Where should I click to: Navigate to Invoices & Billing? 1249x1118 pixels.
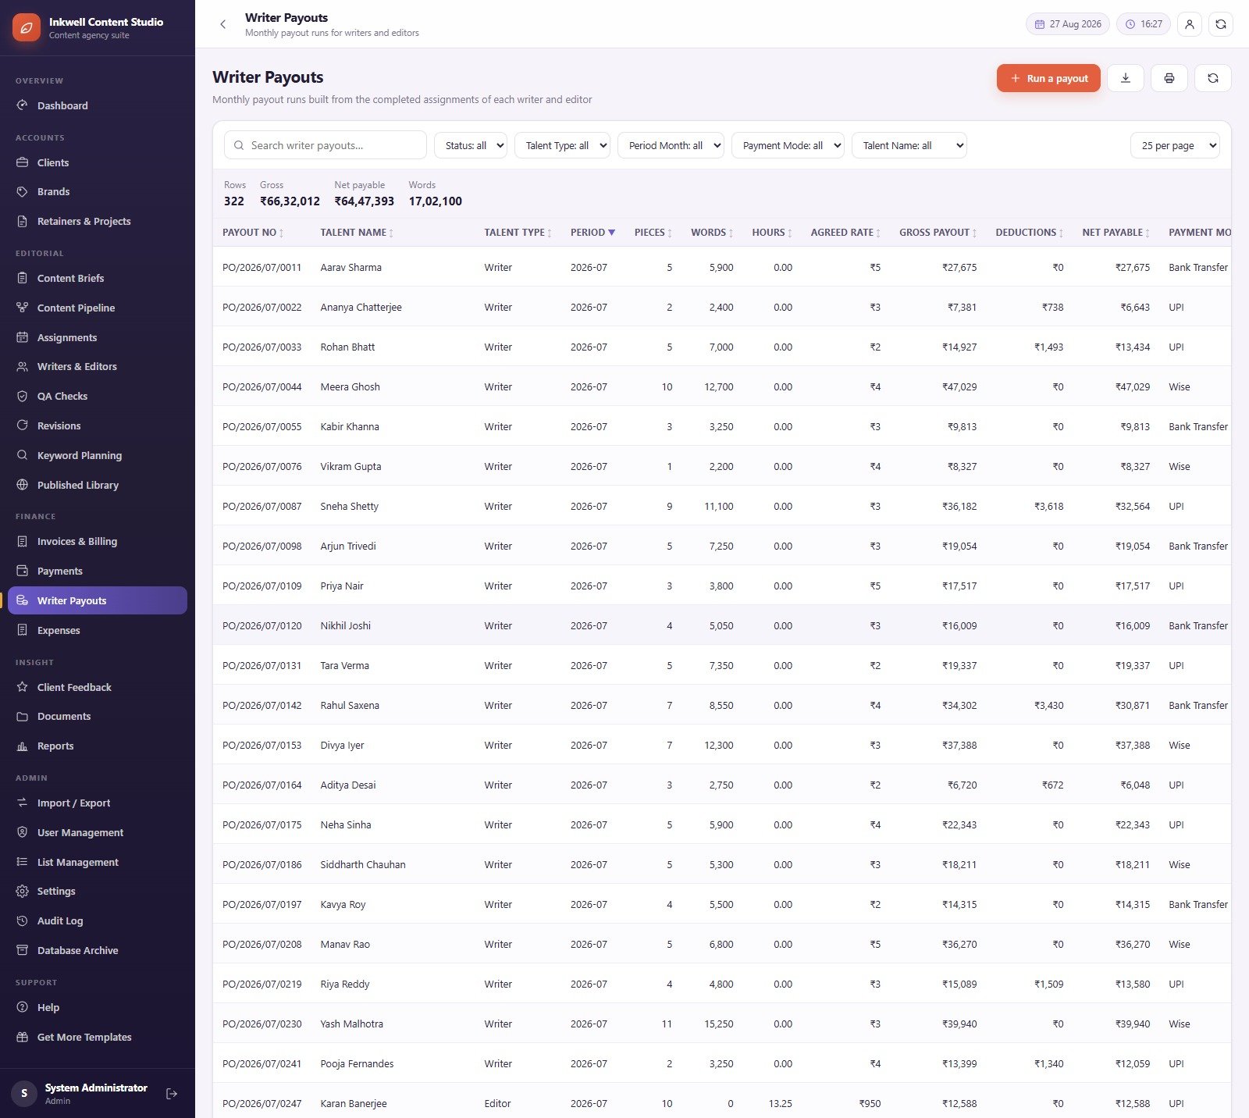(x=98, y=541)
